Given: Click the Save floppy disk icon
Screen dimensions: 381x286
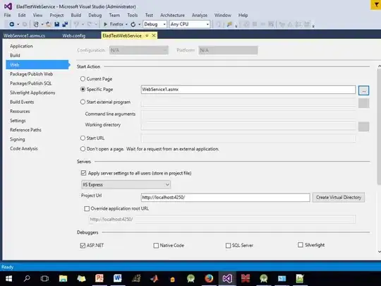Looking at the screenshot, I should [57, 24].
